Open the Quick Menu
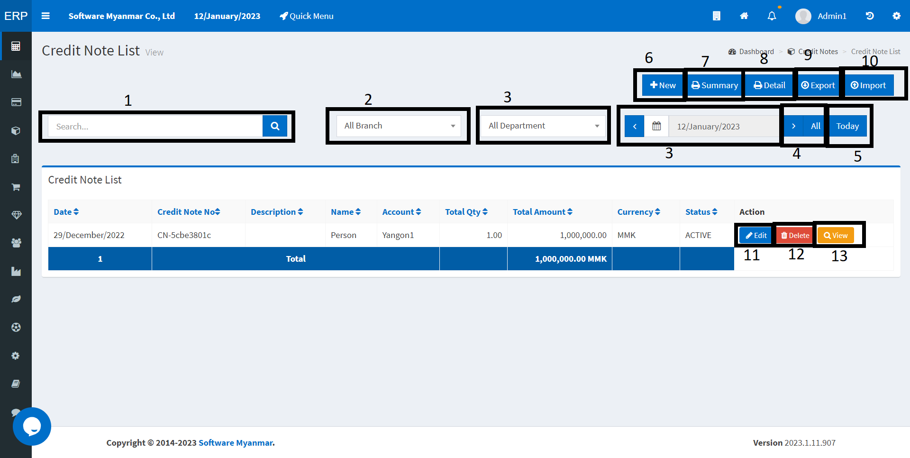Screen dimensions: 910x458 [306, 16]
